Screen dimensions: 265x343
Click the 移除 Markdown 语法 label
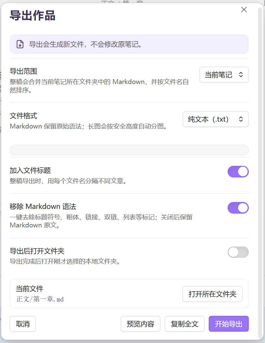coord(43,206)
